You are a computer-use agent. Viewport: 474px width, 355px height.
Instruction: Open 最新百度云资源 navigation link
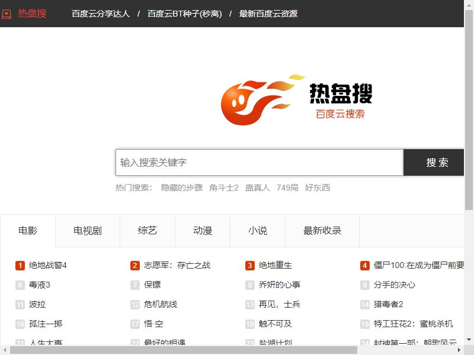pyautogui.click(x=268, y=14)
